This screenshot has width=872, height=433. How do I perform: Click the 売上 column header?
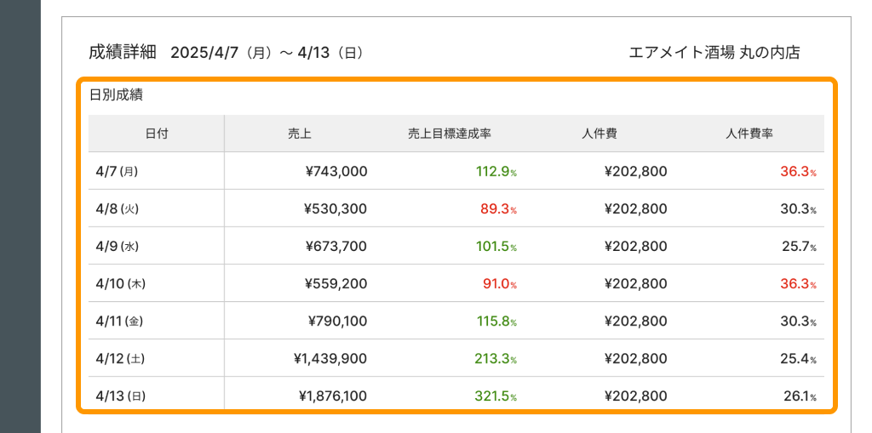point(299,134)
